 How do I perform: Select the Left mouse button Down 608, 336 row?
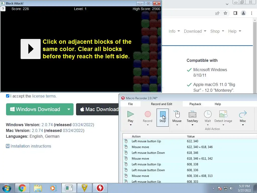click(x=189, y=170)
